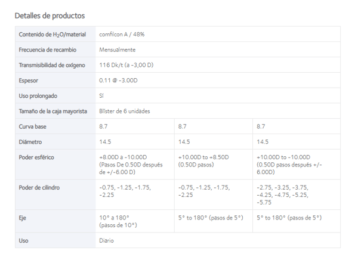Click the "Poder esférico" row label
Screen dimensions: 358x263
tap(36, 157)
